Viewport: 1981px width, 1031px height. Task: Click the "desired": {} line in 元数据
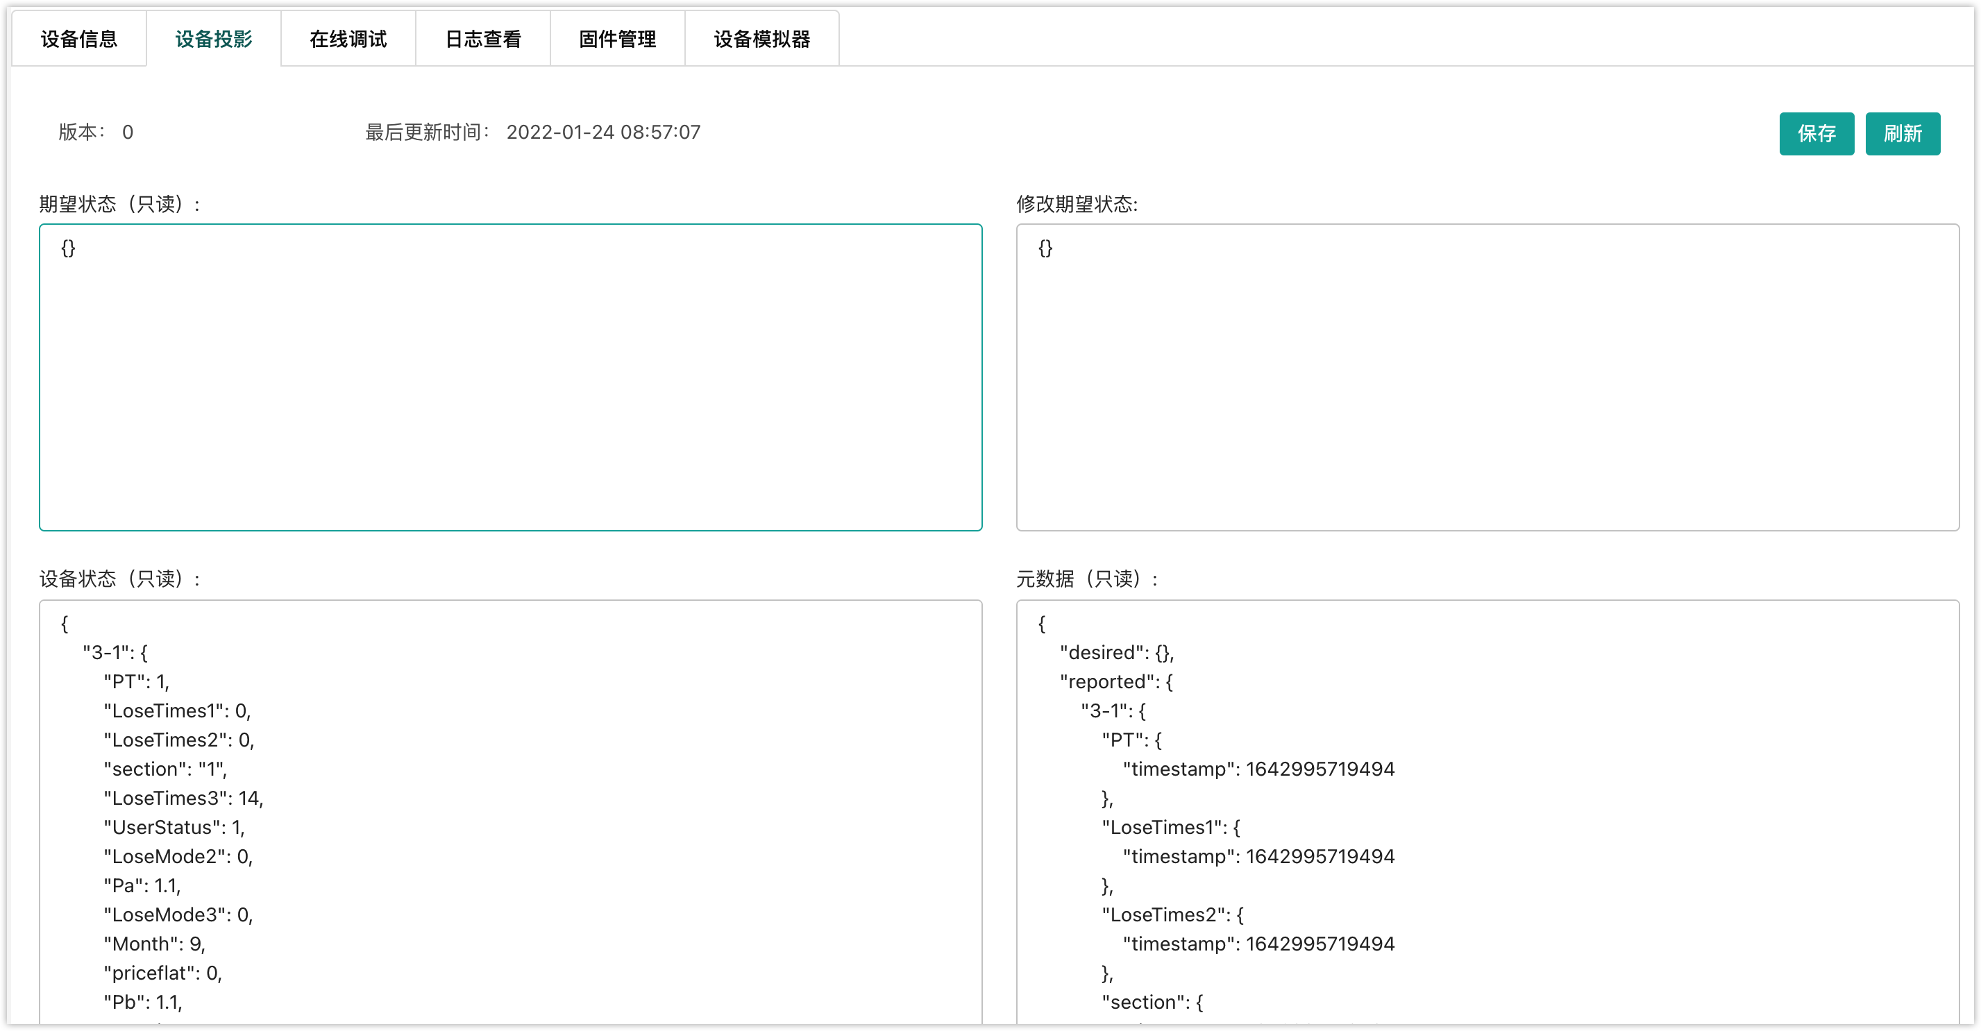click(1117, 653)
